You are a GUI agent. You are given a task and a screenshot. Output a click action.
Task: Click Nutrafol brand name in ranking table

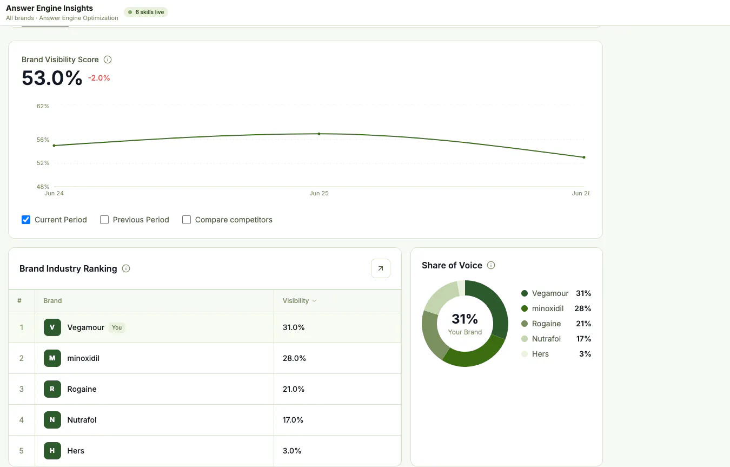coord(82,420)
